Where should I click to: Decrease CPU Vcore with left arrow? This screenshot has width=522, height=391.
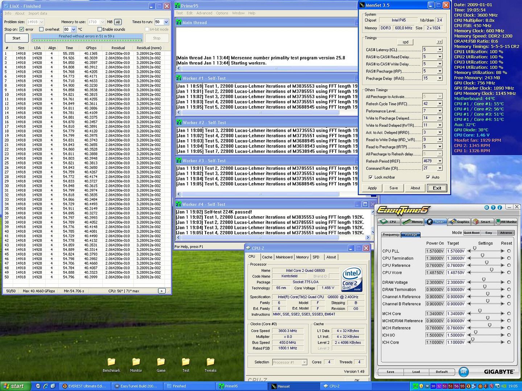click(x=469, y=273)
